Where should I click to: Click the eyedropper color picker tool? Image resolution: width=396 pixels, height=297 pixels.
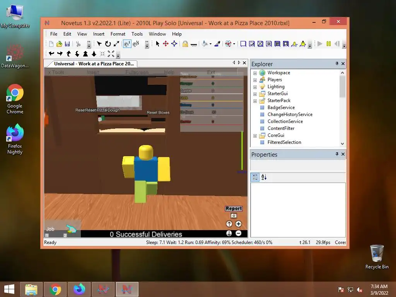point(217,44)
